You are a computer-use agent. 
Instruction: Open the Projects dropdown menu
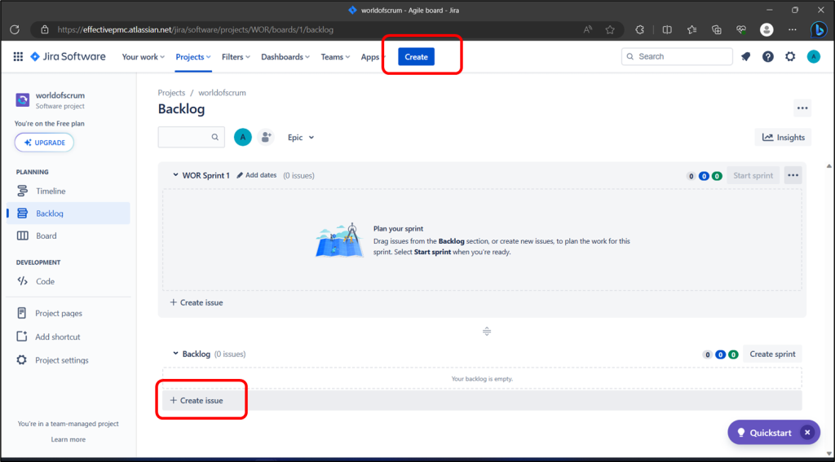tap(193, 57)
